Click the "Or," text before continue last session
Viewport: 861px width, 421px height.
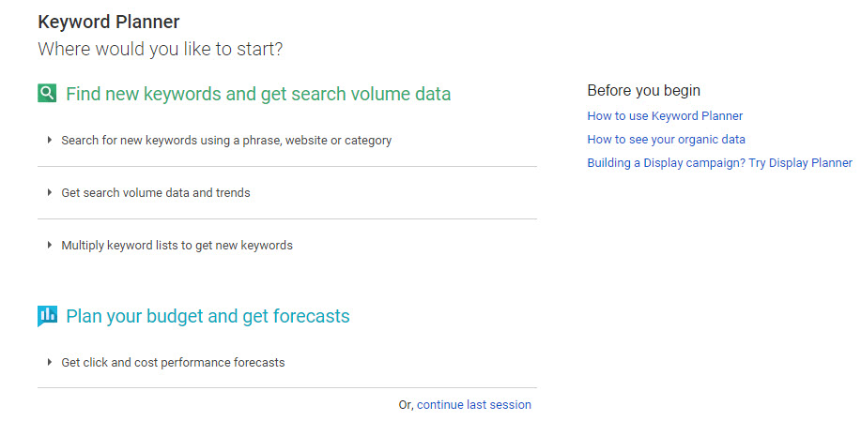coord(407,405)
